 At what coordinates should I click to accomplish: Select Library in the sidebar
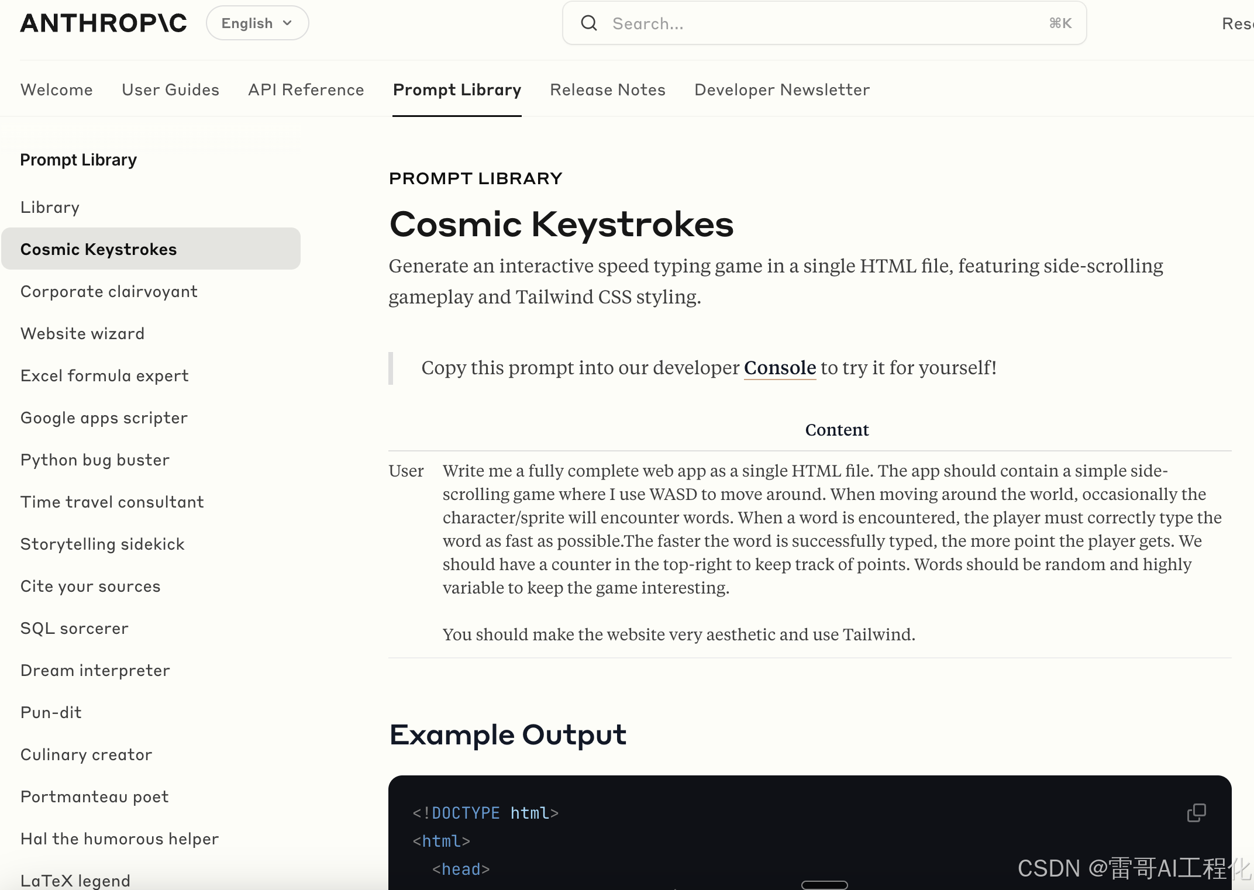point(50,208)
